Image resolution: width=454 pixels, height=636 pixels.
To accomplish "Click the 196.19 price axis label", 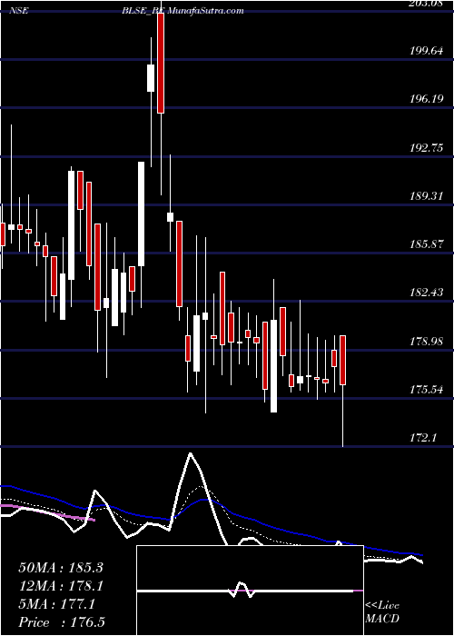I will click(426, 98).
